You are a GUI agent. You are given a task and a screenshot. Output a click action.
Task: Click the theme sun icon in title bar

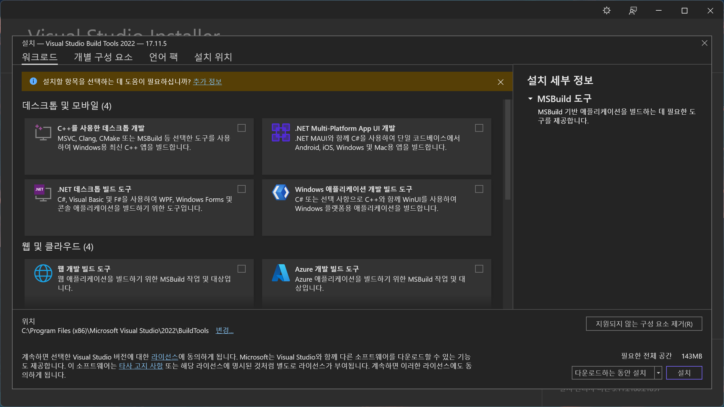607,11
